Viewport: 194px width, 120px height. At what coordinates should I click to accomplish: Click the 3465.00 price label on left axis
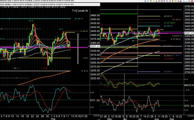[95, 15]
